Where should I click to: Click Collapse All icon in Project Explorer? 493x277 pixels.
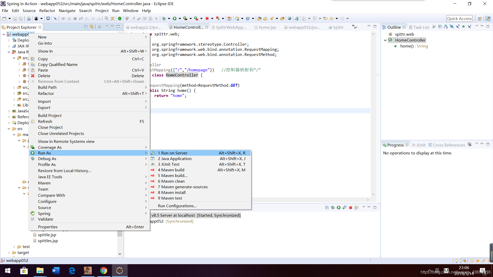86,27
